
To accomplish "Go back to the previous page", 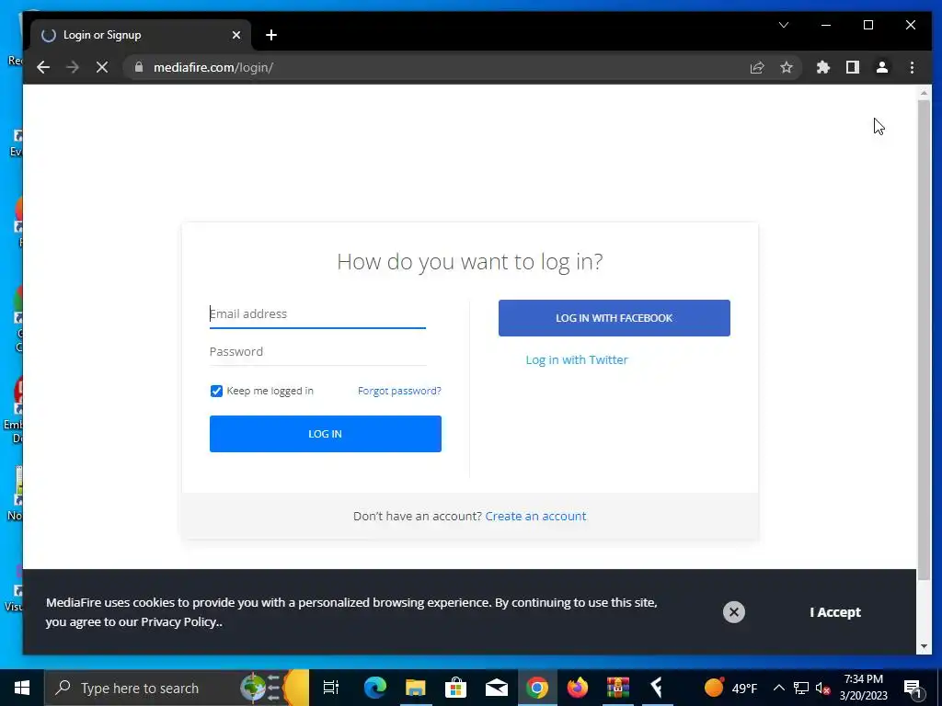I will [x=43, y=67].
